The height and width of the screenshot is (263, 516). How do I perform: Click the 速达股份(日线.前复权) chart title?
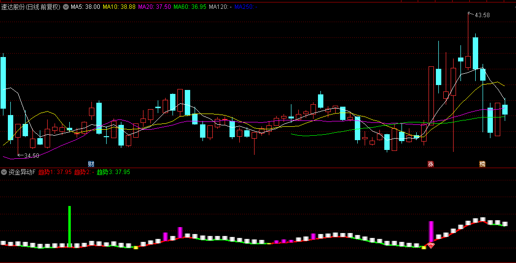[31, 6]
